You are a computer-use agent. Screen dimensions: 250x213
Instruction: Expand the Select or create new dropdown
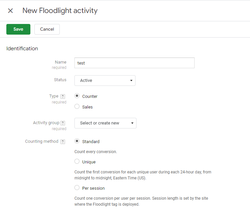(105, 123)
